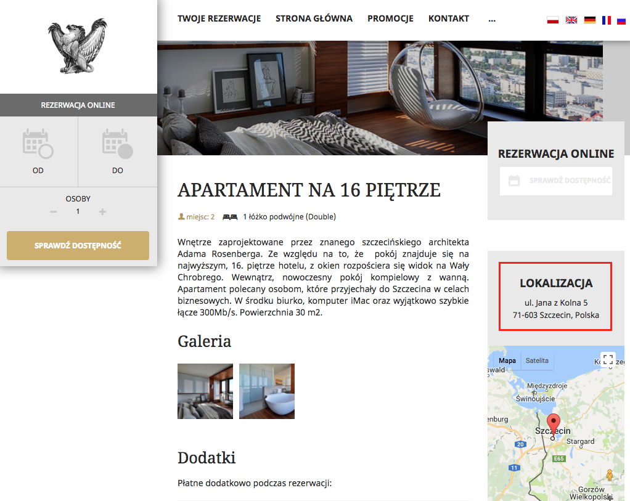Viewport: 630px width, 501px height.
Task: Open bedroom gallery thumbnail
Action: (x=205, y=391)
